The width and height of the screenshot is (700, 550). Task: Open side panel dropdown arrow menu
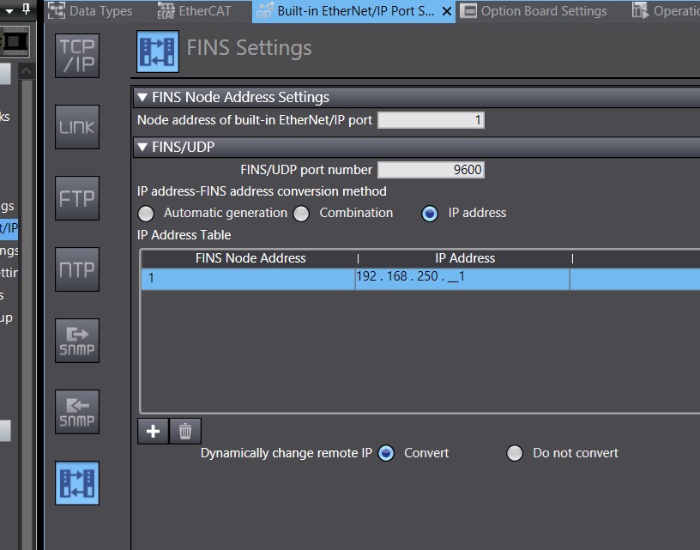tap(9, 10)
